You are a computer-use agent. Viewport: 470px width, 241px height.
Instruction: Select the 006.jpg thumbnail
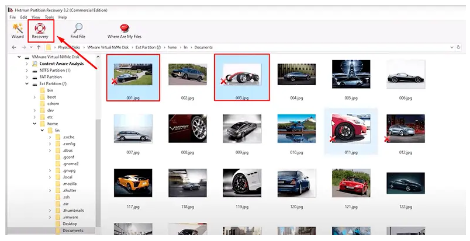pos(406,74)
